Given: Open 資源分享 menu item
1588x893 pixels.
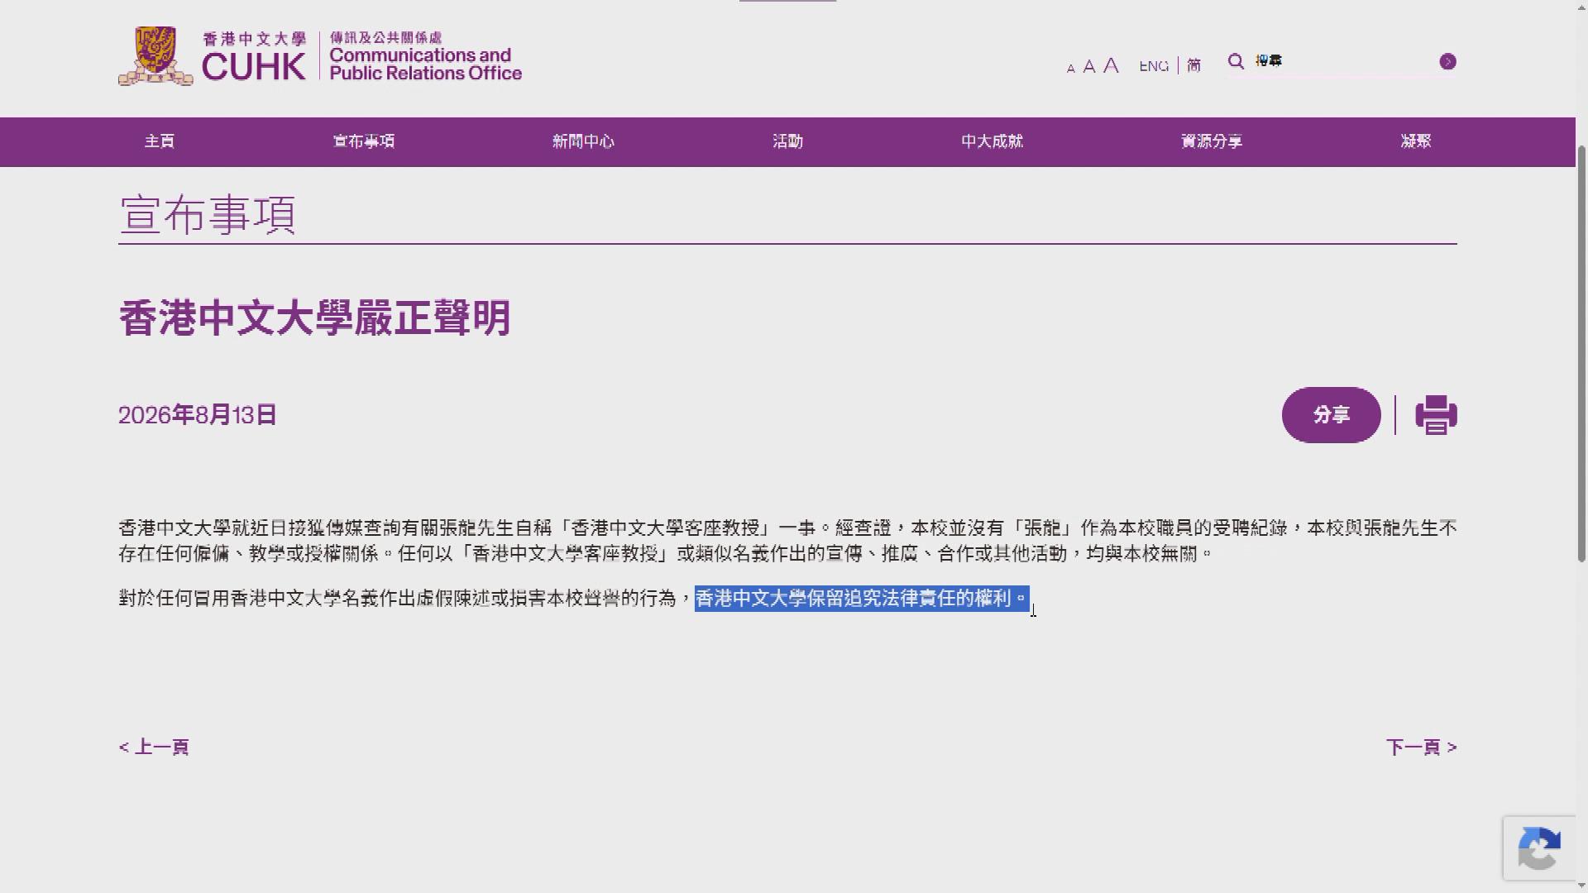Looking at the screenshot, I should [x=1212, y=141].
